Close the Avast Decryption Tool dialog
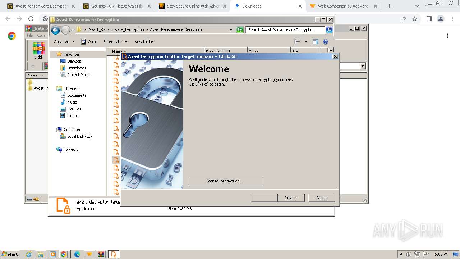460x259 pixels. 335,56
